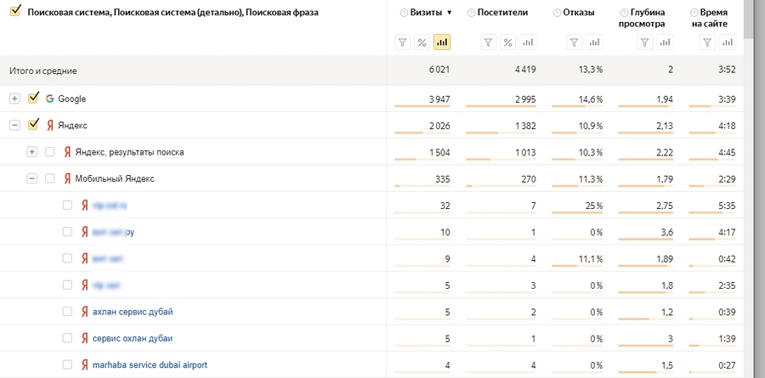The height and width of the screenshot is (378, 765).
Task: Open ахлан сервис дубай search phrase link
Action: coord(133,311)
